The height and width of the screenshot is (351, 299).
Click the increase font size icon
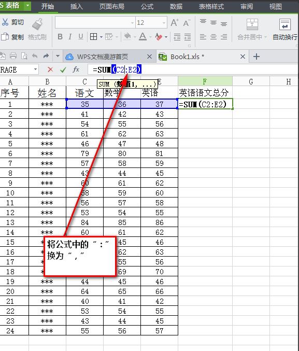(x=175, y=23)
